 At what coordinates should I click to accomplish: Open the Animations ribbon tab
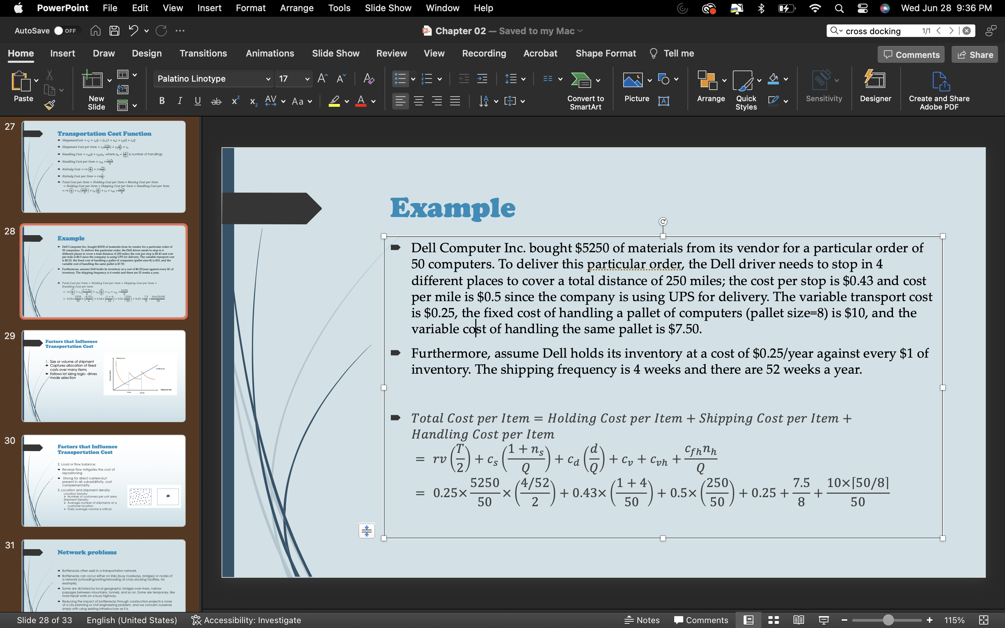coord(270,54)
